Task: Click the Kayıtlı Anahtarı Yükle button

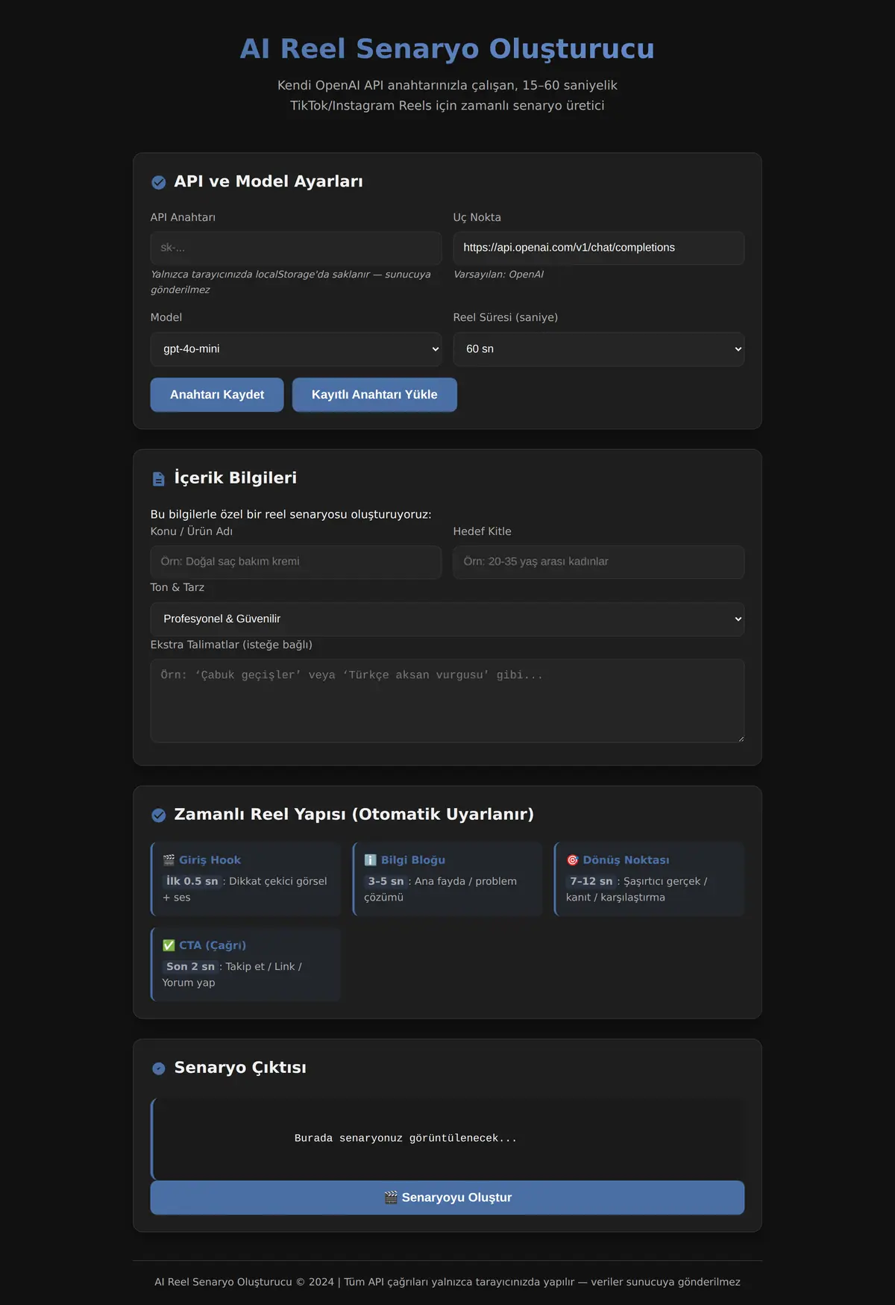Action: [x=374, y=395]
